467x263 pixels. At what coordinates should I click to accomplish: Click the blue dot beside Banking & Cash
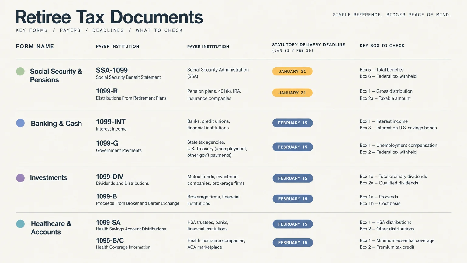coord(20,123)
